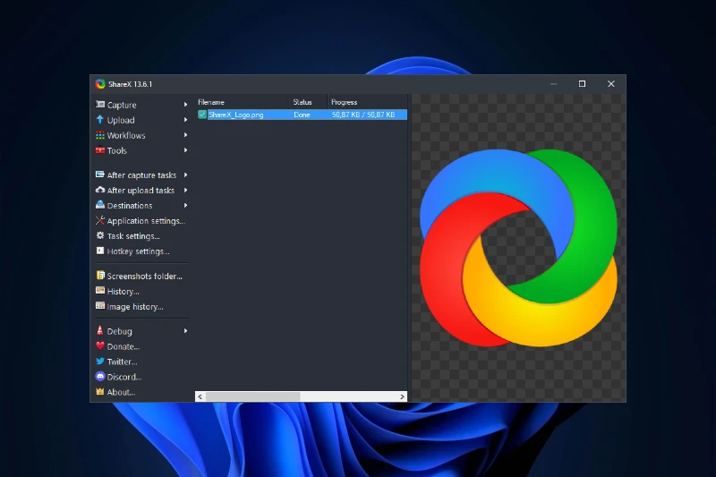Click the 50,87 KB progress cell
This screenshot has height=477, width=716.
(363, 115)
